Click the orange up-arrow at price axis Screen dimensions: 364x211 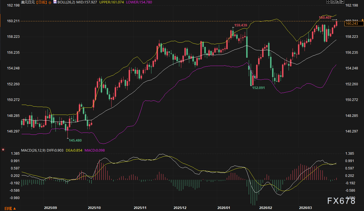[362, 20]
